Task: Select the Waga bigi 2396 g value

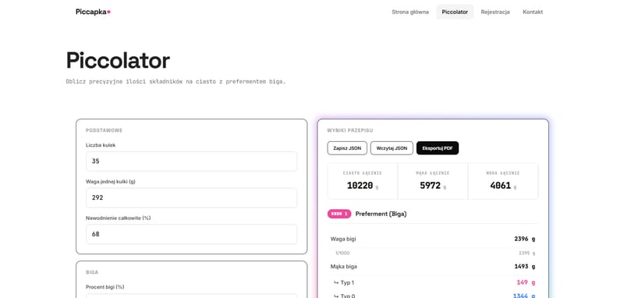Action: 524,239
